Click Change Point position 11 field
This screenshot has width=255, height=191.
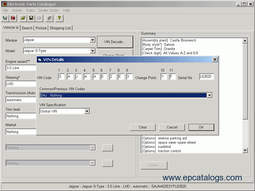pos(173,77)
